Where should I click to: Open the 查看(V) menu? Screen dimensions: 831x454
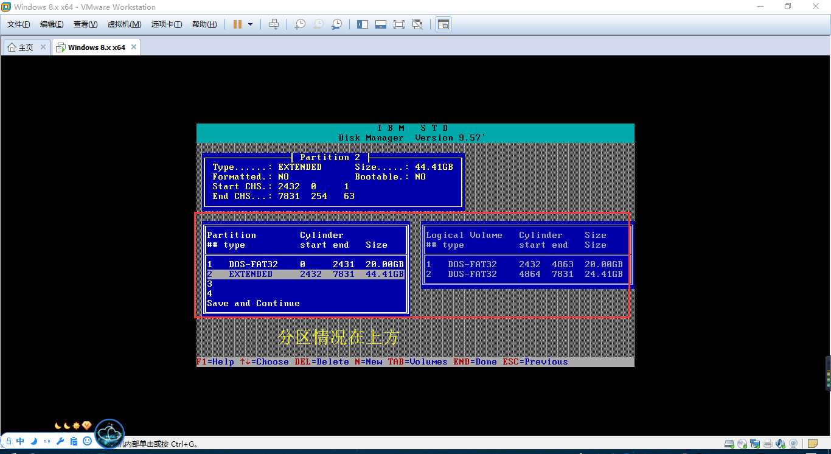point(85,24)
